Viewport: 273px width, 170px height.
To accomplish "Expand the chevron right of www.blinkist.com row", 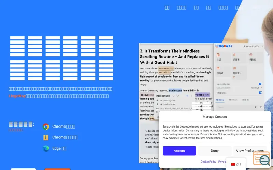I will (261, 88).
